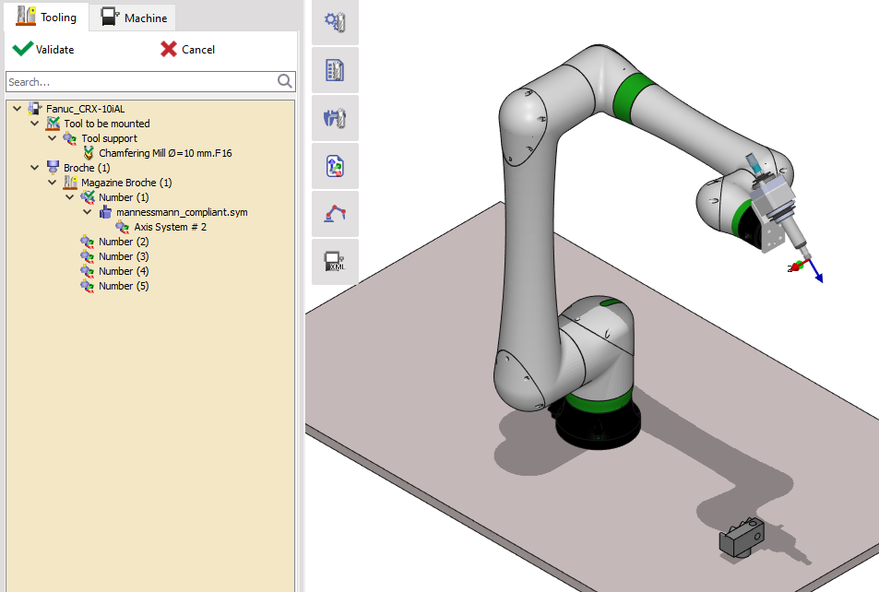Collapse the Magazine Broche (1) node
Screen dimensions: 879x592
(53, 182)
